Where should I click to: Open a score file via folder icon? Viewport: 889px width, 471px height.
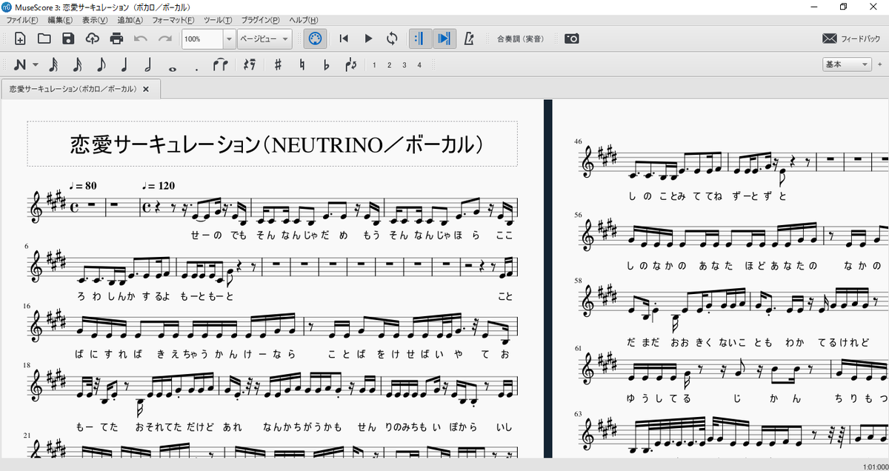coord(44,39)
